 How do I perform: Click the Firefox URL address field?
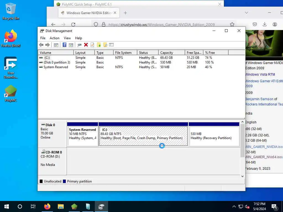point(164,24)
